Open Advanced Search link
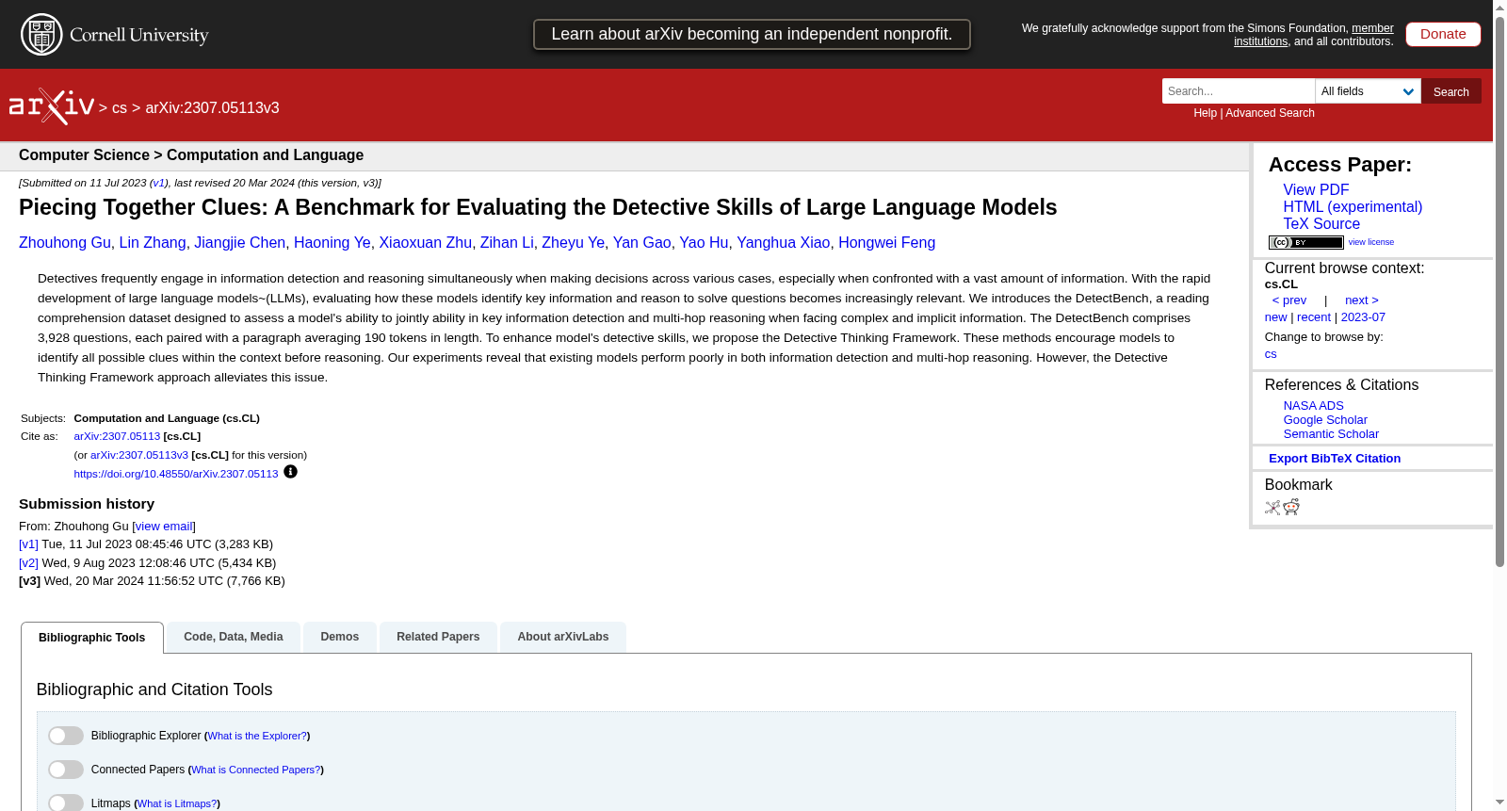Screen dimensions: 1507x811 (x=1270, y=113)
